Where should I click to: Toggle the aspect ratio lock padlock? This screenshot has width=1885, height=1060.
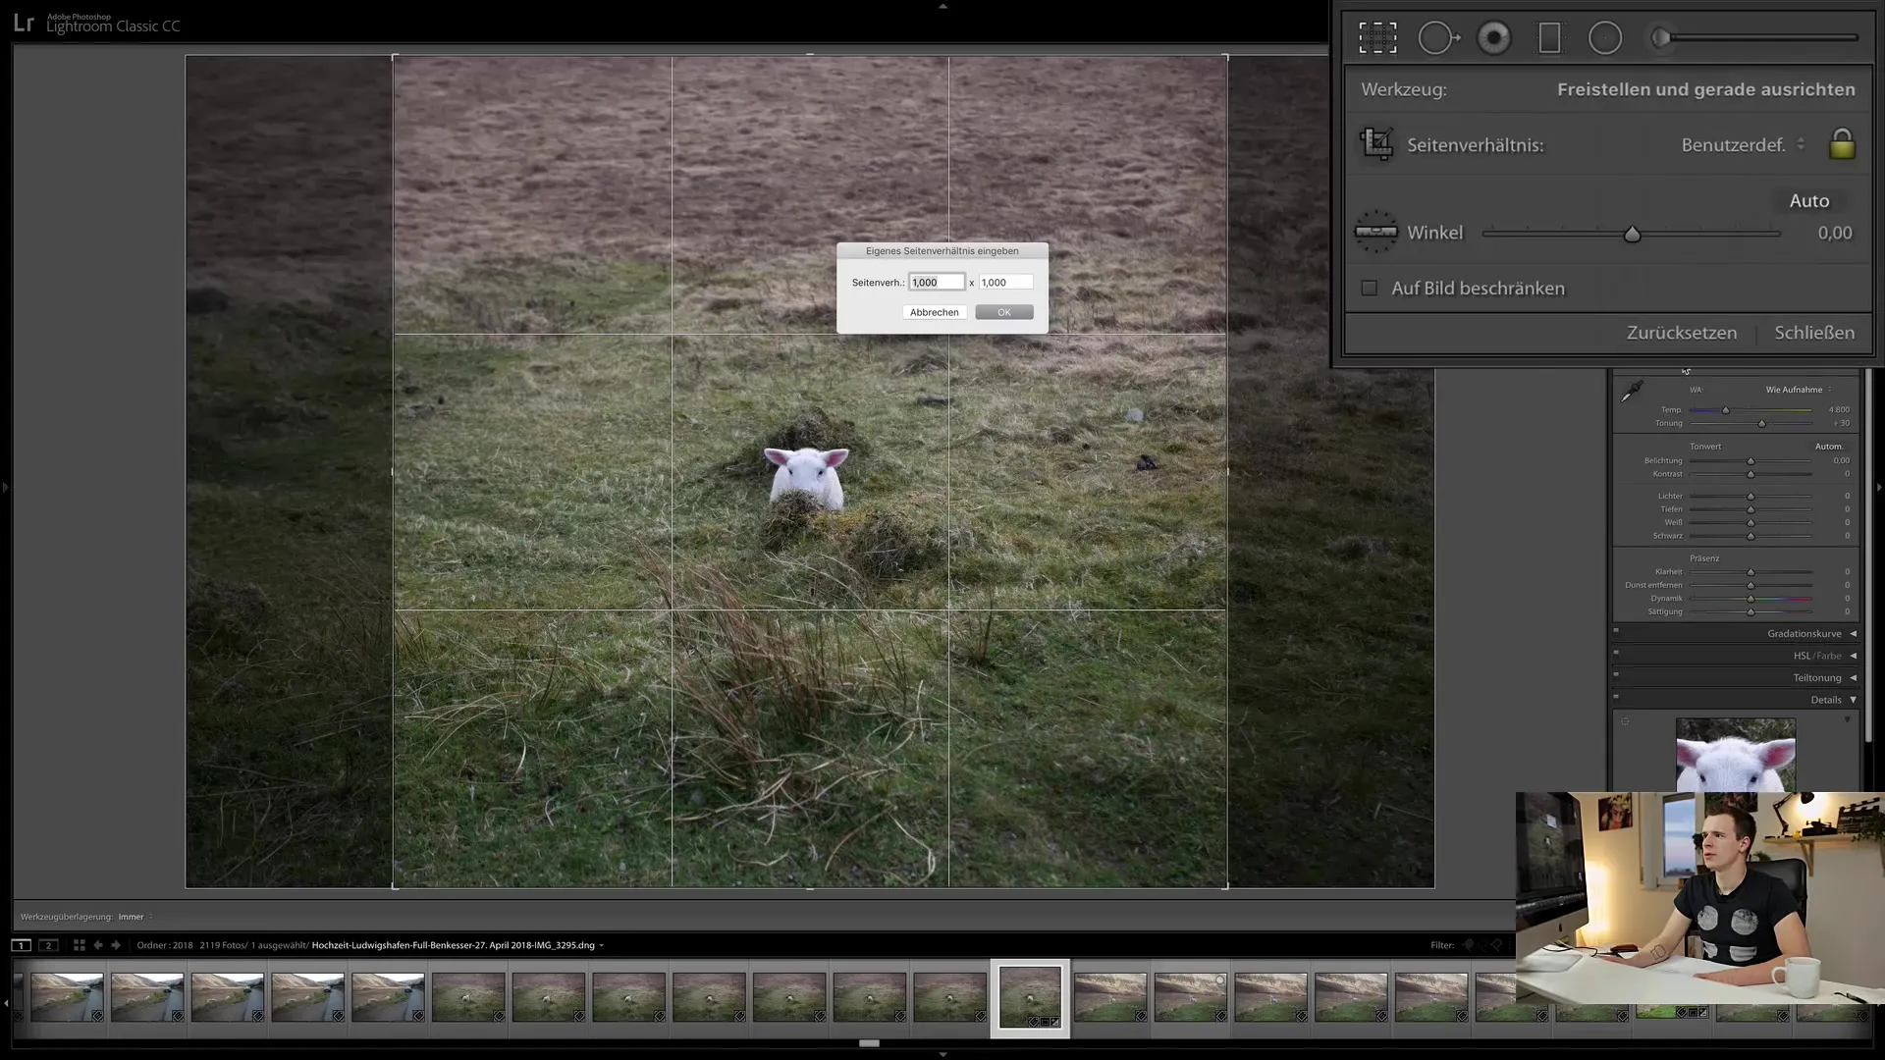pos(1842,144)
